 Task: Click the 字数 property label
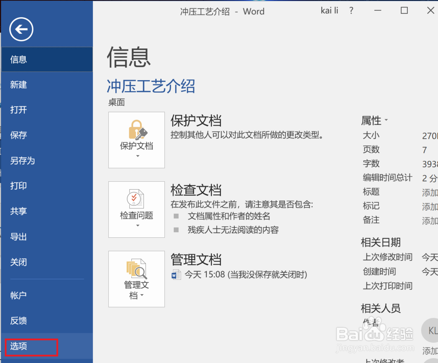371,163
